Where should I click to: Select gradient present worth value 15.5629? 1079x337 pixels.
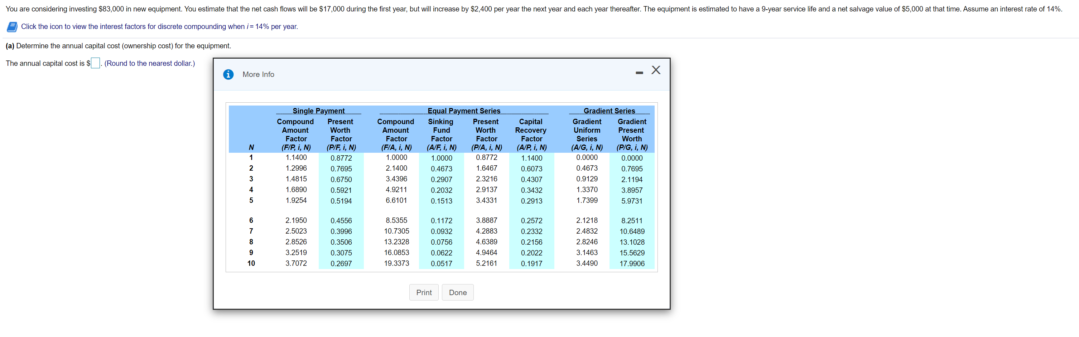pos(632,253)
